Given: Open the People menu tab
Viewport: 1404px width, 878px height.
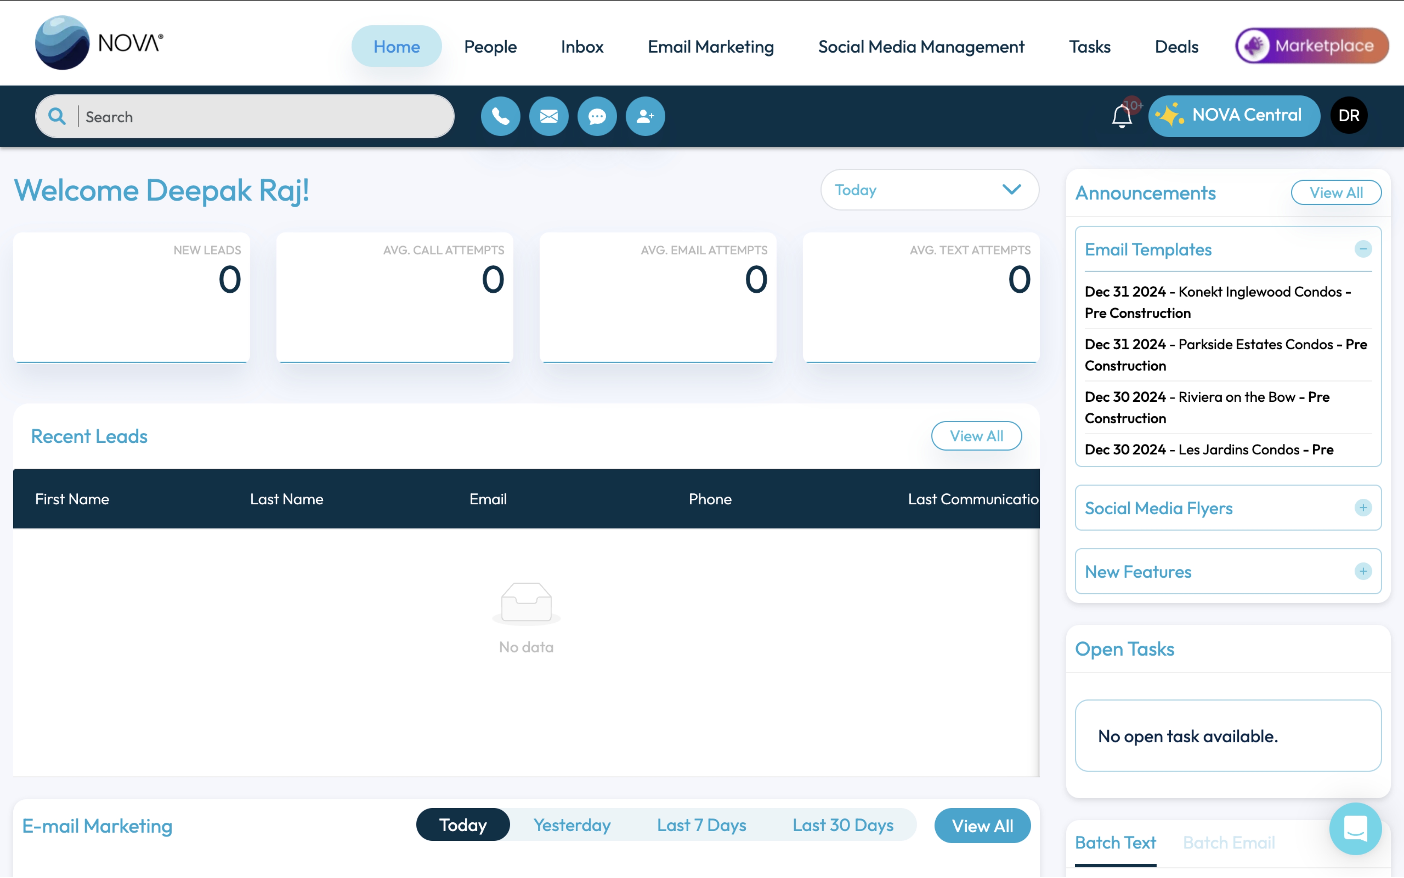Looking at the screenshot, I should coord(490,46).
